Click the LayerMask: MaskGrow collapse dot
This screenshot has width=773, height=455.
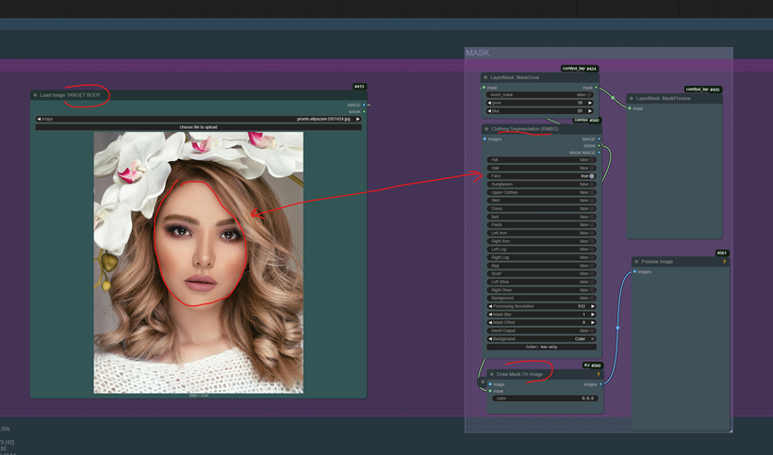[485, 77]
